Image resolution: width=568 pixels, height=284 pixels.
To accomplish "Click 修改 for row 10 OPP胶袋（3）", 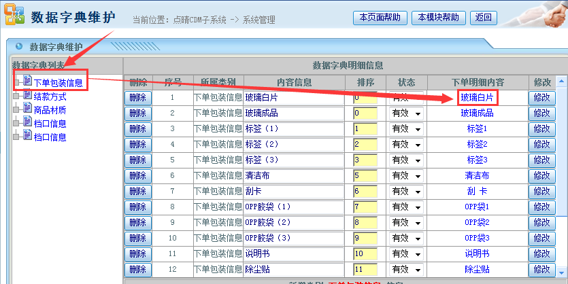I will [542, 238].
